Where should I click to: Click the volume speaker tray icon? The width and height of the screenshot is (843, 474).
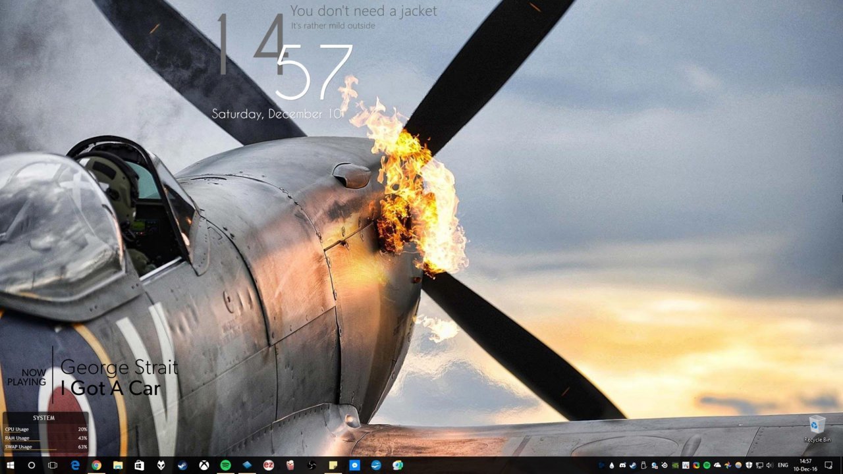770,465
